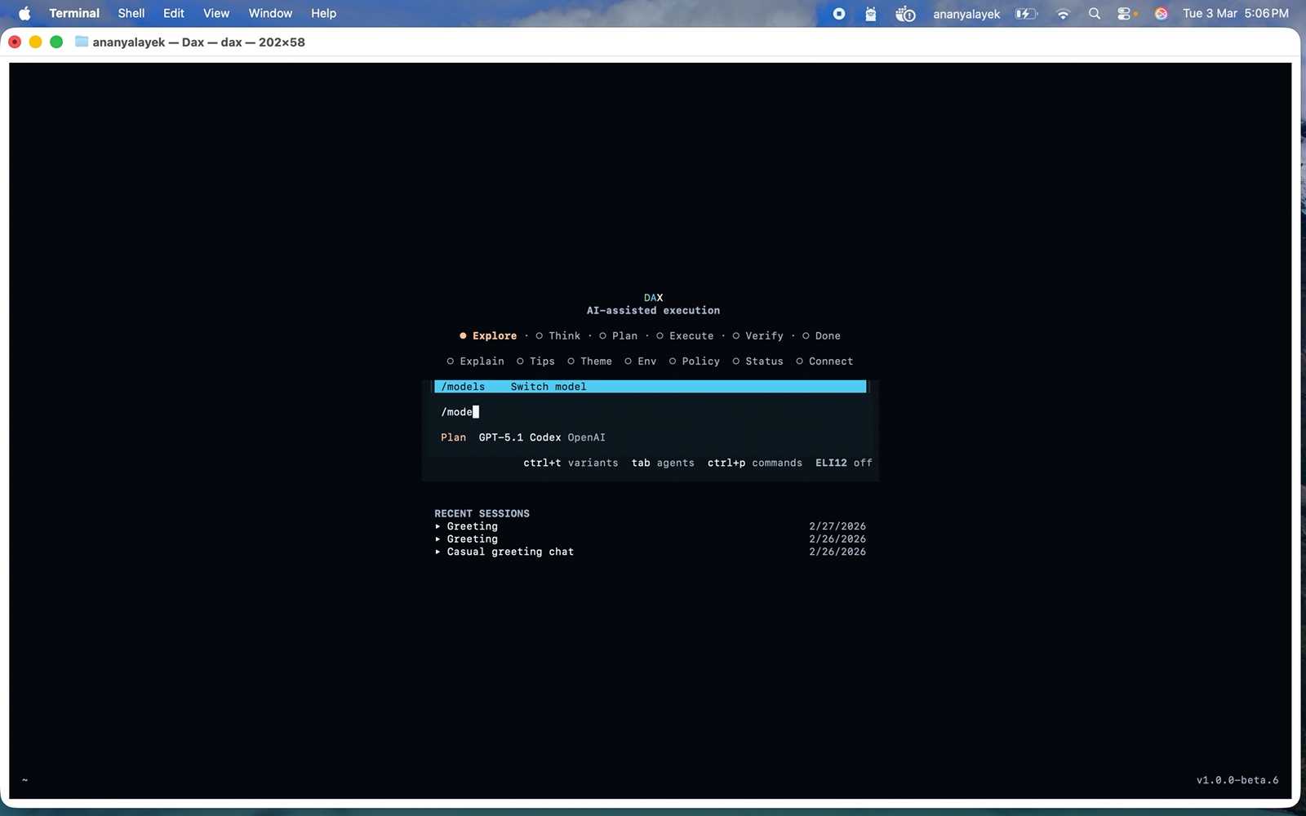The width and height of the screenshot is (1306, 816).
Task: Choose the Status option
Action: (x=757, y=361)
